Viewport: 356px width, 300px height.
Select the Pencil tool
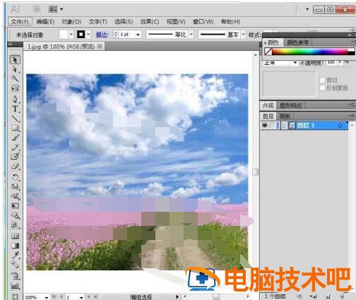coord(15,147)
